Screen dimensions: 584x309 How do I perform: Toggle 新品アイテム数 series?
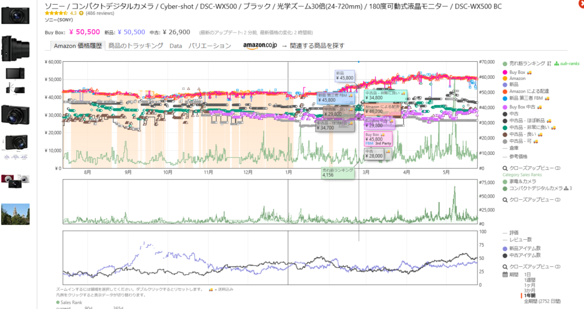[521, 248]
